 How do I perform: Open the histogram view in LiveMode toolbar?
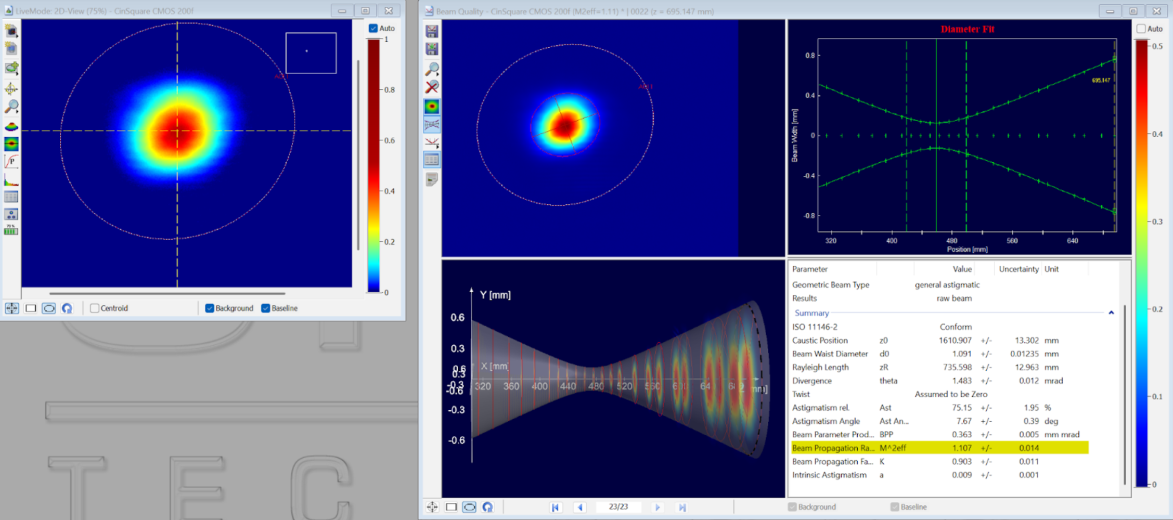[11, 180]
